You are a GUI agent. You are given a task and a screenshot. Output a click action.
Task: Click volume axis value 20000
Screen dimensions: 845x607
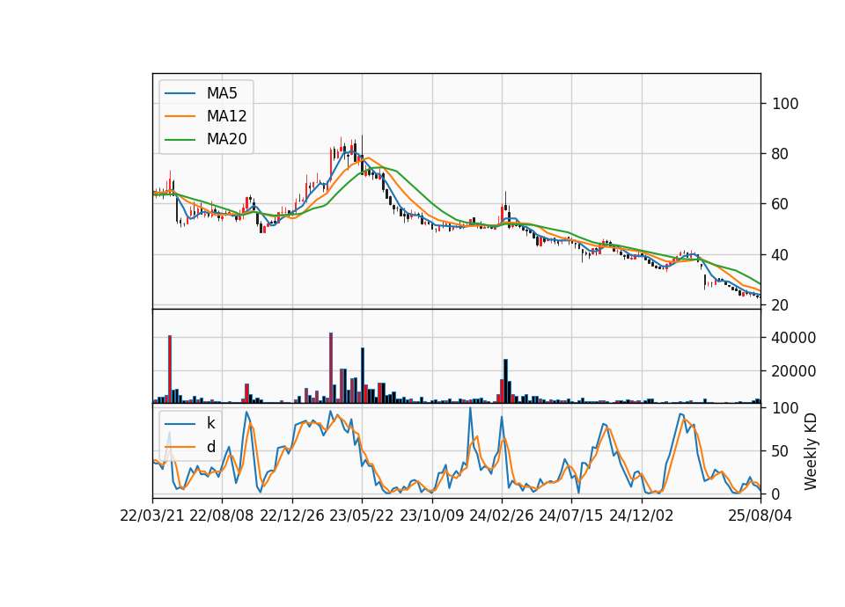(x=794, y=371)
